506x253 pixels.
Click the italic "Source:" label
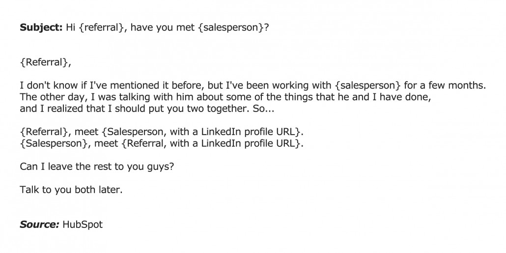[x=40, y=225]
